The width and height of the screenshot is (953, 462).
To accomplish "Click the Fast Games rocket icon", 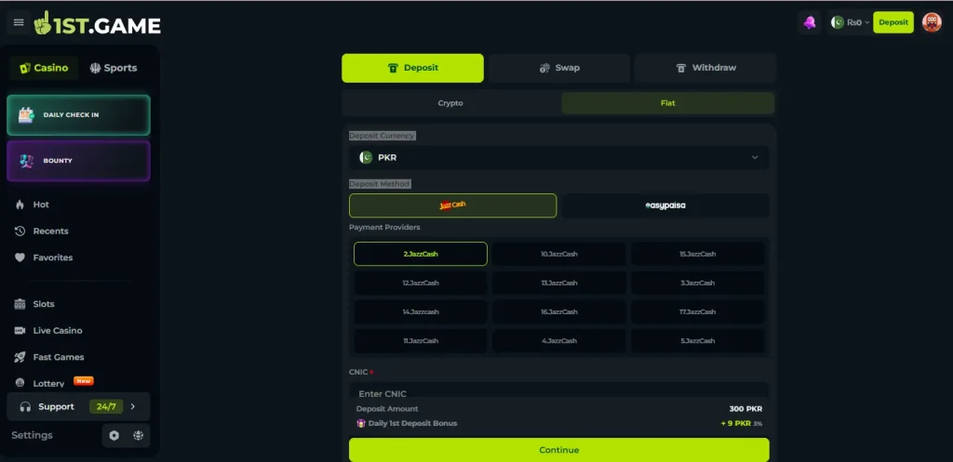I will click(20, 357).
